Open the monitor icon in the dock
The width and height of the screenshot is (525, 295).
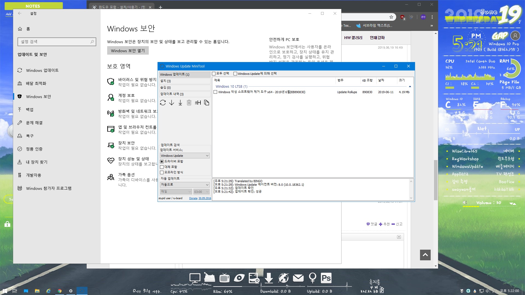tap(195, 278)
